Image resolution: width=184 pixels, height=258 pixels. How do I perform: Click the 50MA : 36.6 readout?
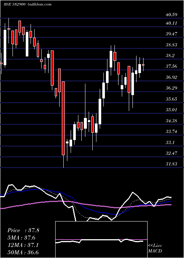coord(23,252)
